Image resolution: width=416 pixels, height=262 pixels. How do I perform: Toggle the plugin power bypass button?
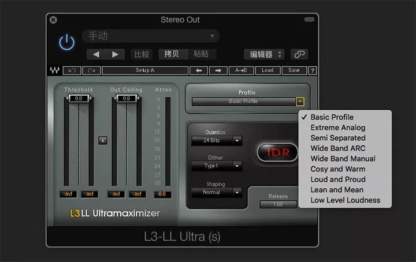point(67,42)
